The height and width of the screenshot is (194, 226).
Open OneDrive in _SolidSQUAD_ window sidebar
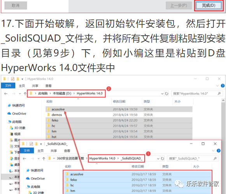click(35, 178)
